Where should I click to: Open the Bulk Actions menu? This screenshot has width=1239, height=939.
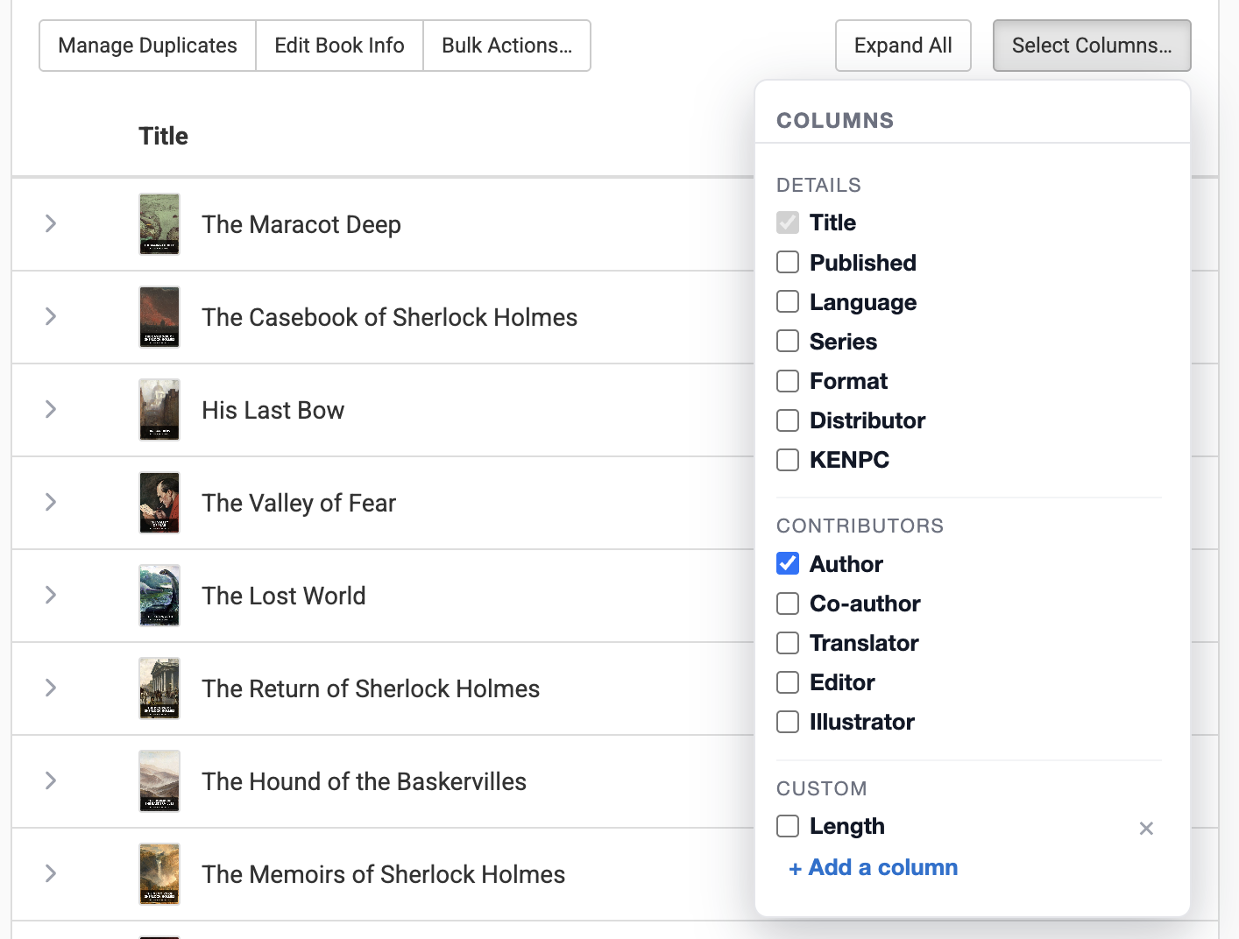(506, 46)
